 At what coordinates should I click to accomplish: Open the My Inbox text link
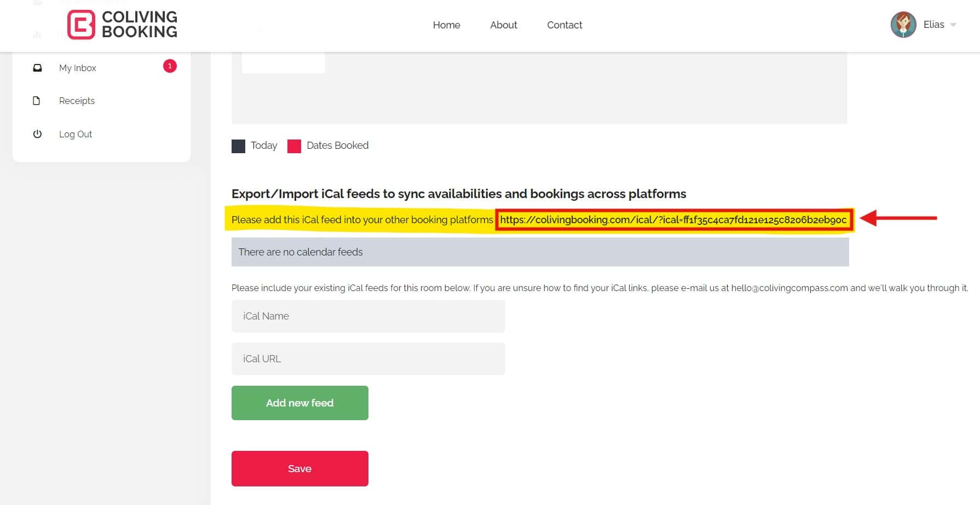78,68
